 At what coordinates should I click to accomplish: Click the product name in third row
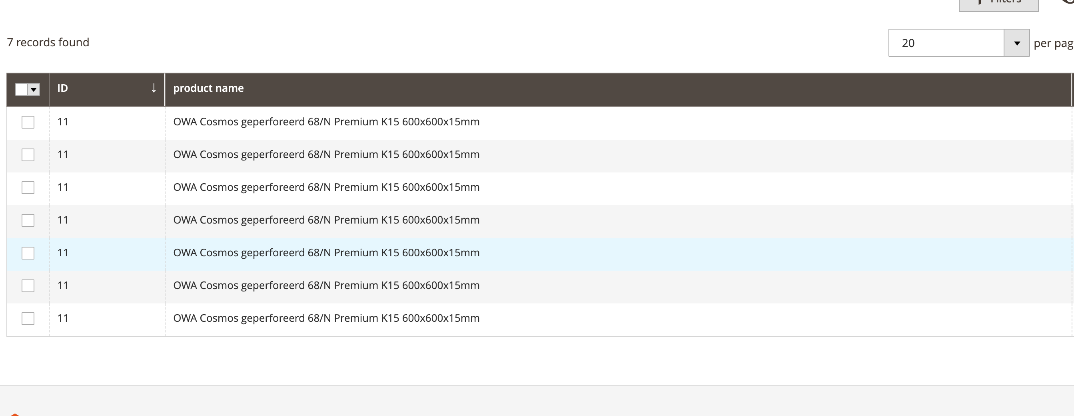click(x=326, y=187)
